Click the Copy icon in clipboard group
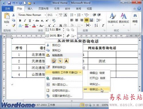This screenshot has height=109, width=143. pos(13,20)
